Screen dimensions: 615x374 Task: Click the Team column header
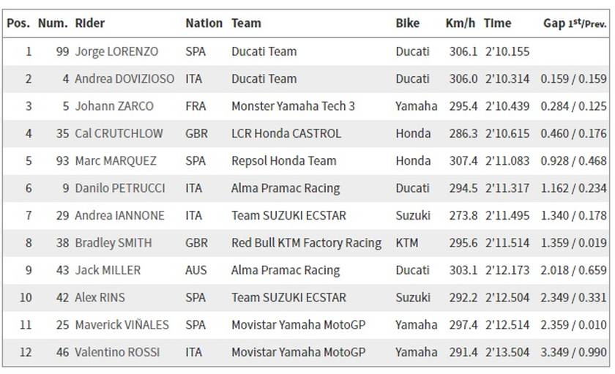point(246,23)
